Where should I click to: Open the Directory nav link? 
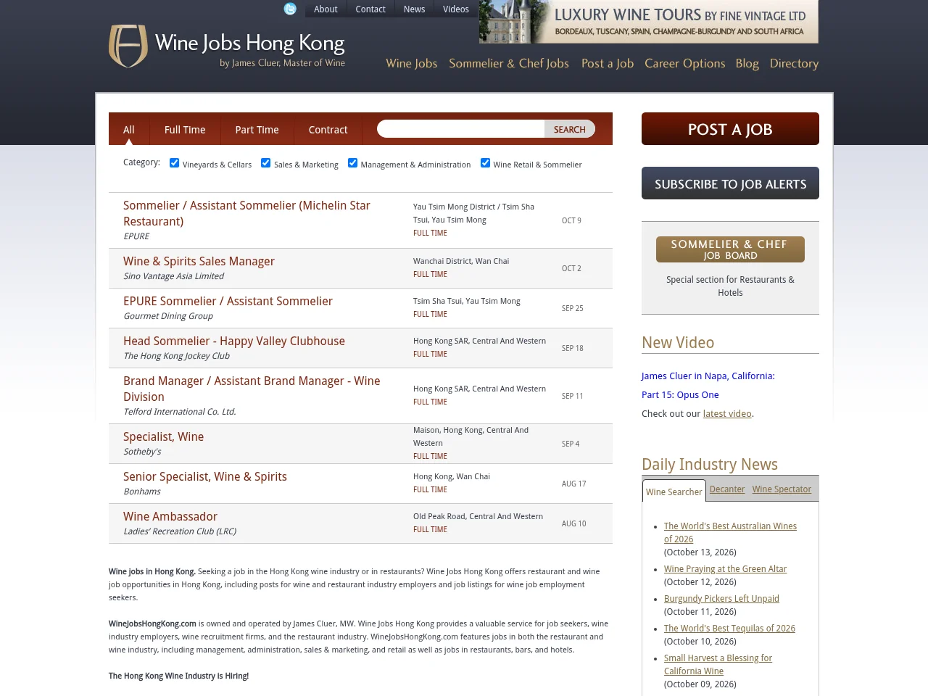coord(794,64)
